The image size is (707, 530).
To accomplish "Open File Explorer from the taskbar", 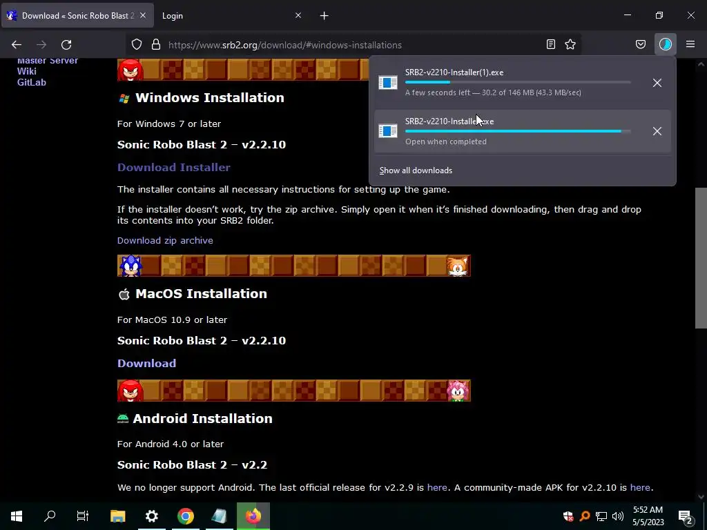I will (117, 516).
